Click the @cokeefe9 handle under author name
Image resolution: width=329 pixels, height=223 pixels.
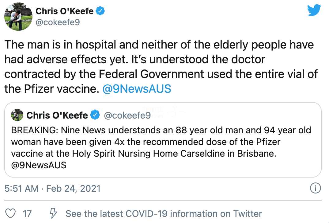(x=58, y=22)
